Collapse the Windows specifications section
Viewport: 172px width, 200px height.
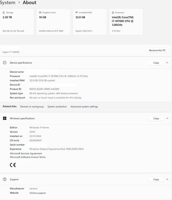(167, 118)
